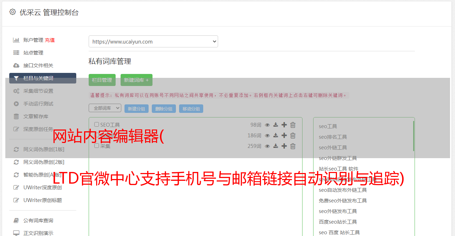The height and width of the screenshot is (236, 455).
Task: Select keyword 'seo工具' in the right list
Action: coord(328,126)
